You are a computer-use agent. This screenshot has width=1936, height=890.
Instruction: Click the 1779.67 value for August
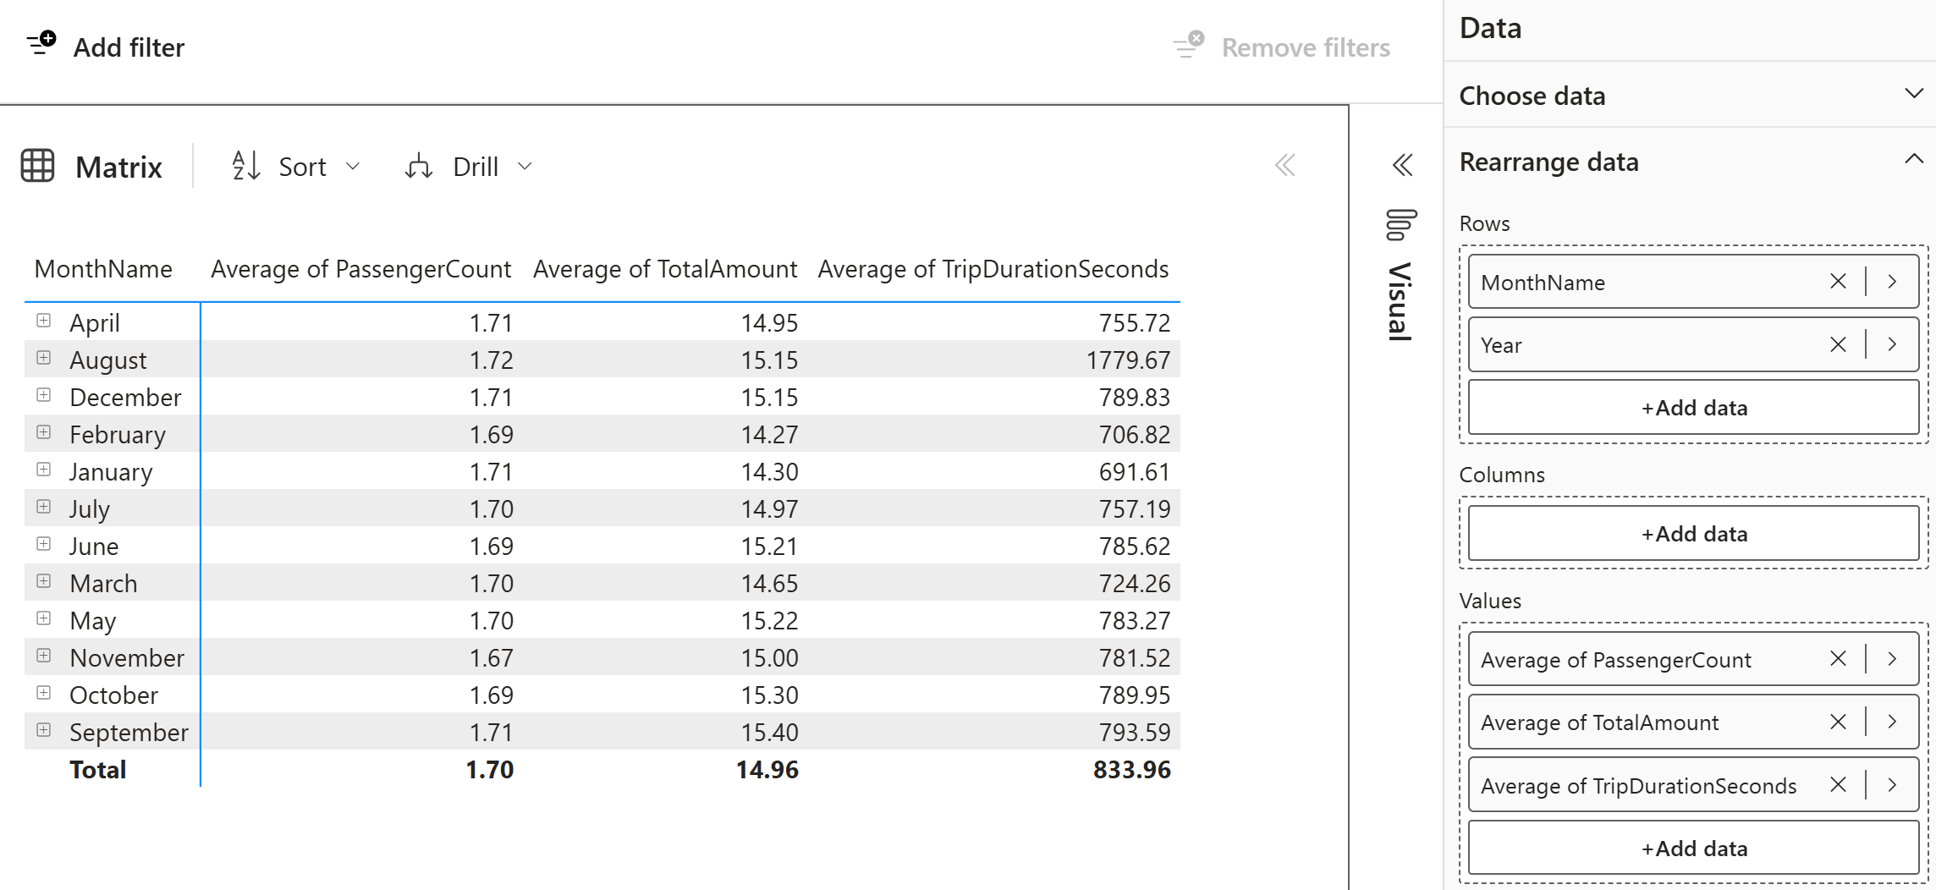(1129, 360)
